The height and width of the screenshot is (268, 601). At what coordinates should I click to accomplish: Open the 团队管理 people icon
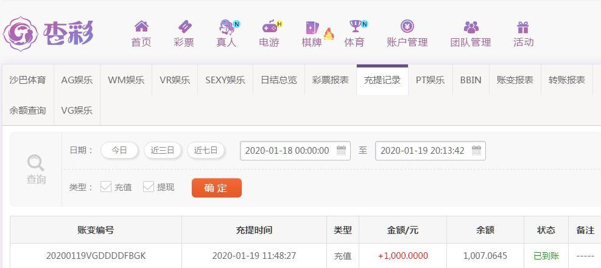click(x=471, y=27)
